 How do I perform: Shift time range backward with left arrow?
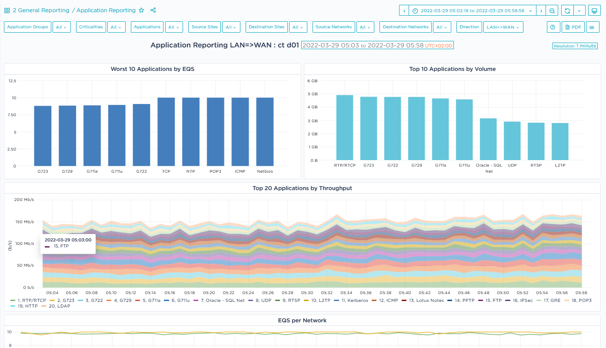404,11
